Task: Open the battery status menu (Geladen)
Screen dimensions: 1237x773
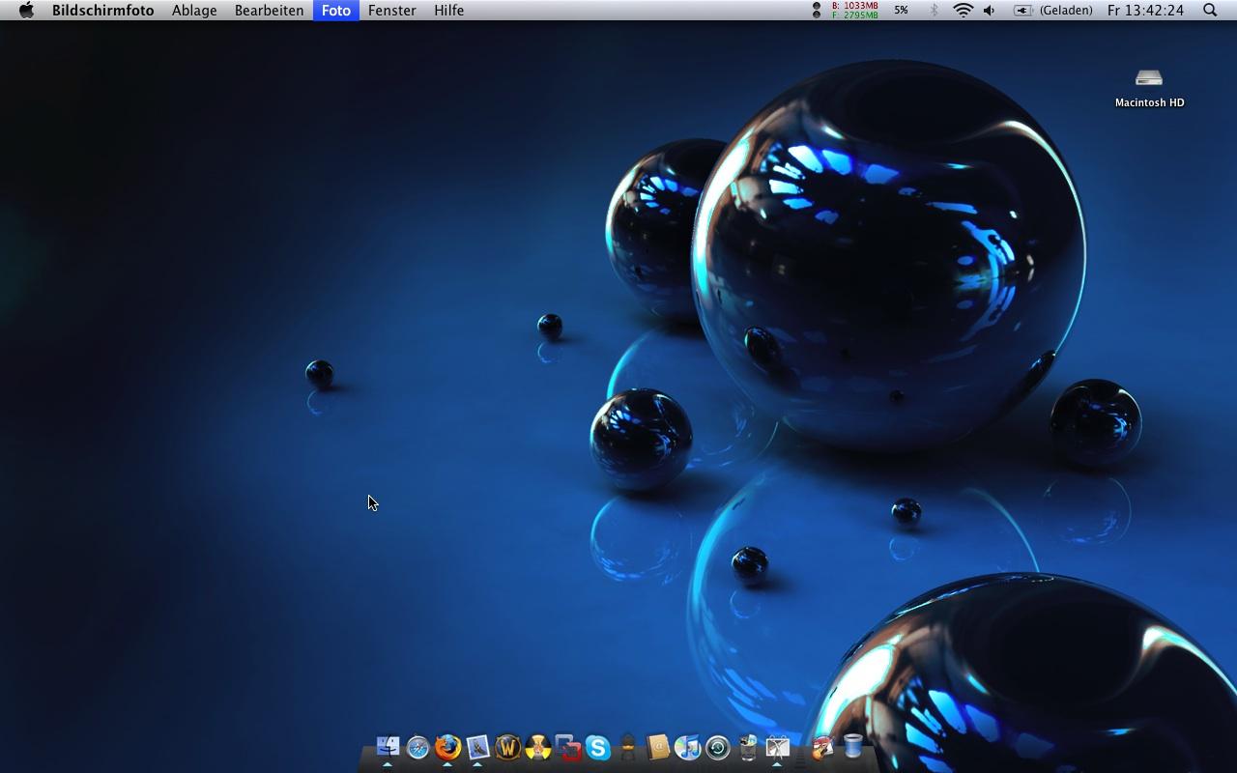Action: [1052, 10]
